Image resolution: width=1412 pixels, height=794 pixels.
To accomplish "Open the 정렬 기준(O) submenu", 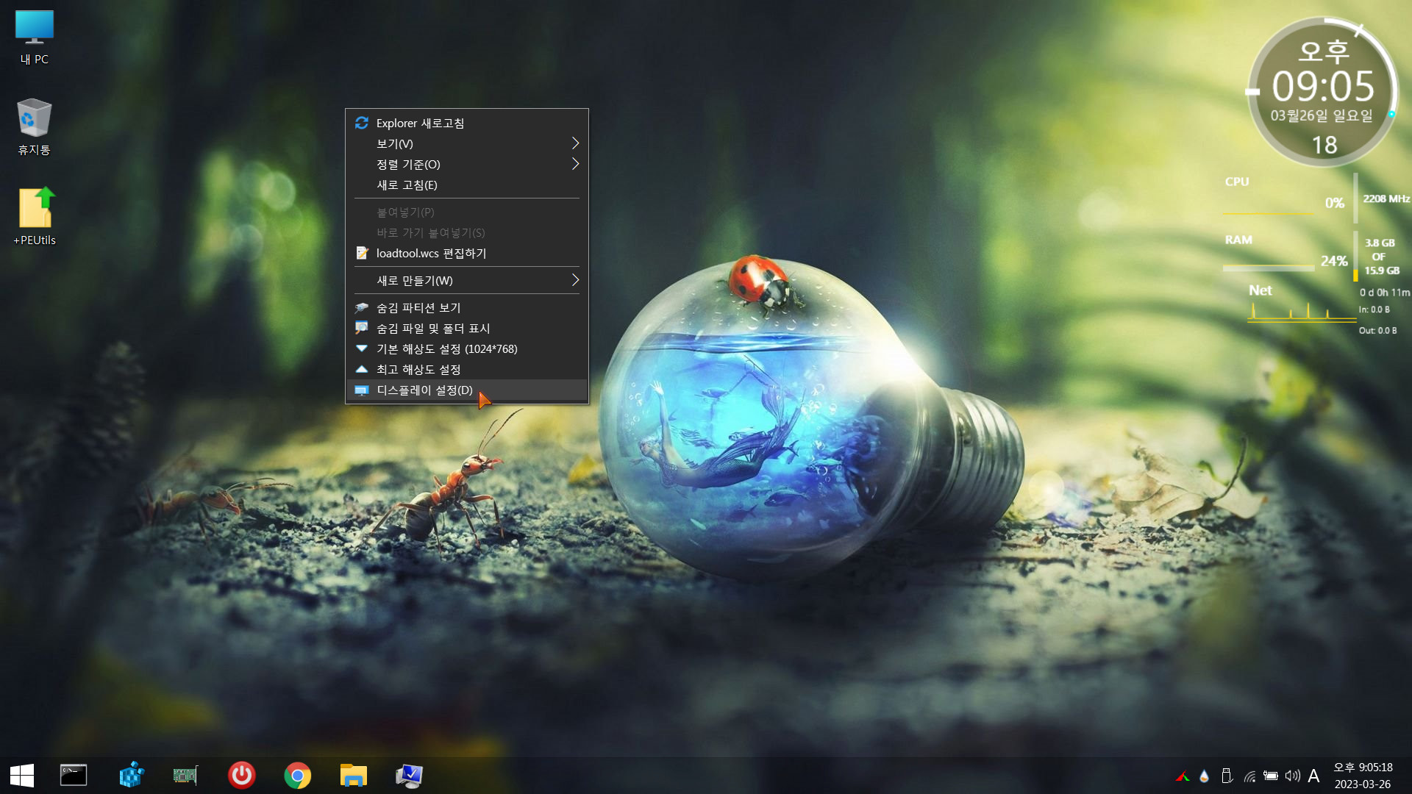I will click(466, 164).
